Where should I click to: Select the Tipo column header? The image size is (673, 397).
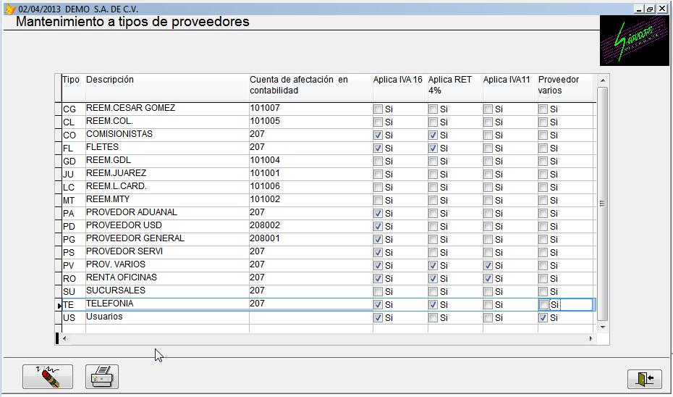point(73,88)
